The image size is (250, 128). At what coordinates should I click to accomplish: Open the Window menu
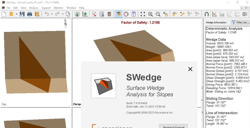pyautogui.click(x=71, y=8)
